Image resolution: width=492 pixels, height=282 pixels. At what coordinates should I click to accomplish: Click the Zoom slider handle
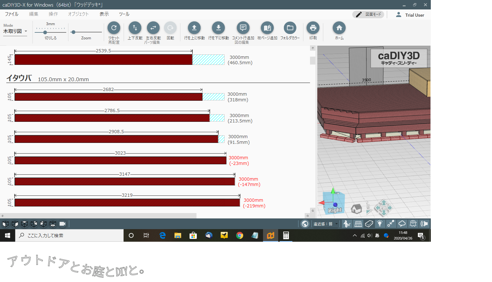(x=73, y=32)
